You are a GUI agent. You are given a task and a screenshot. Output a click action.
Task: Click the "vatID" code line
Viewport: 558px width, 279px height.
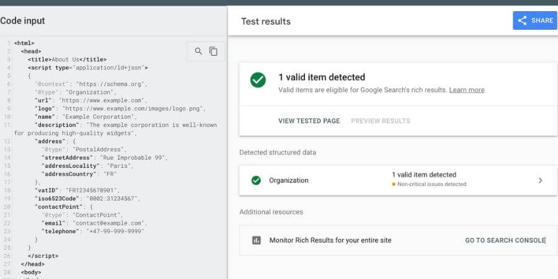pyautogui.click(x=77, y=190)
